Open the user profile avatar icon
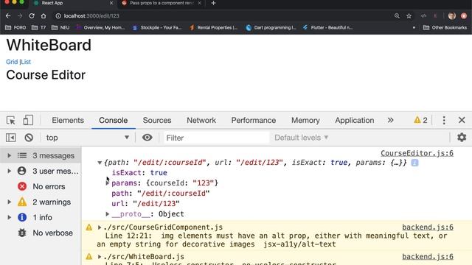The height and width of the screenshot is (265, 472). 451,15
